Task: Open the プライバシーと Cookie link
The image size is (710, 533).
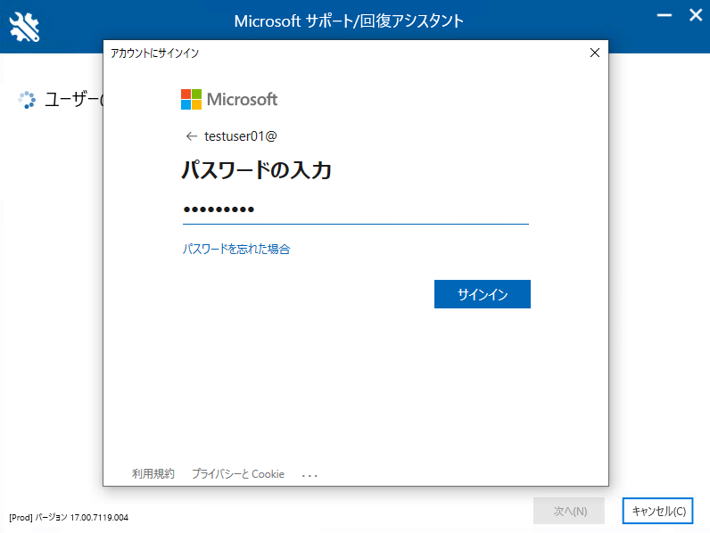Action: (238, 473)
